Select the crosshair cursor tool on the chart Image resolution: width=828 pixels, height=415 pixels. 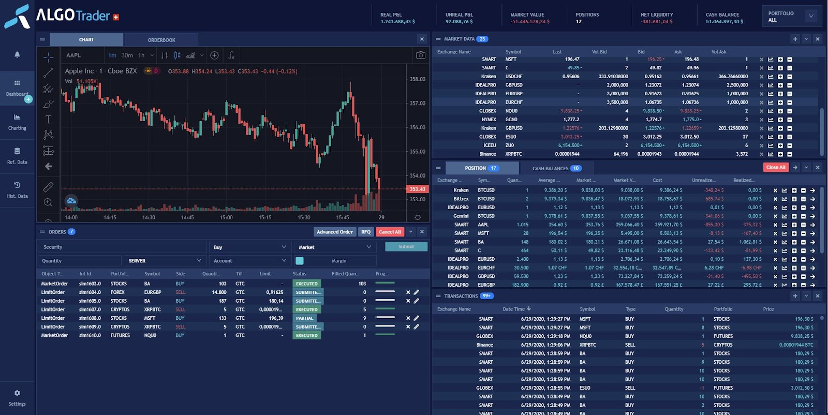(48, 57)
